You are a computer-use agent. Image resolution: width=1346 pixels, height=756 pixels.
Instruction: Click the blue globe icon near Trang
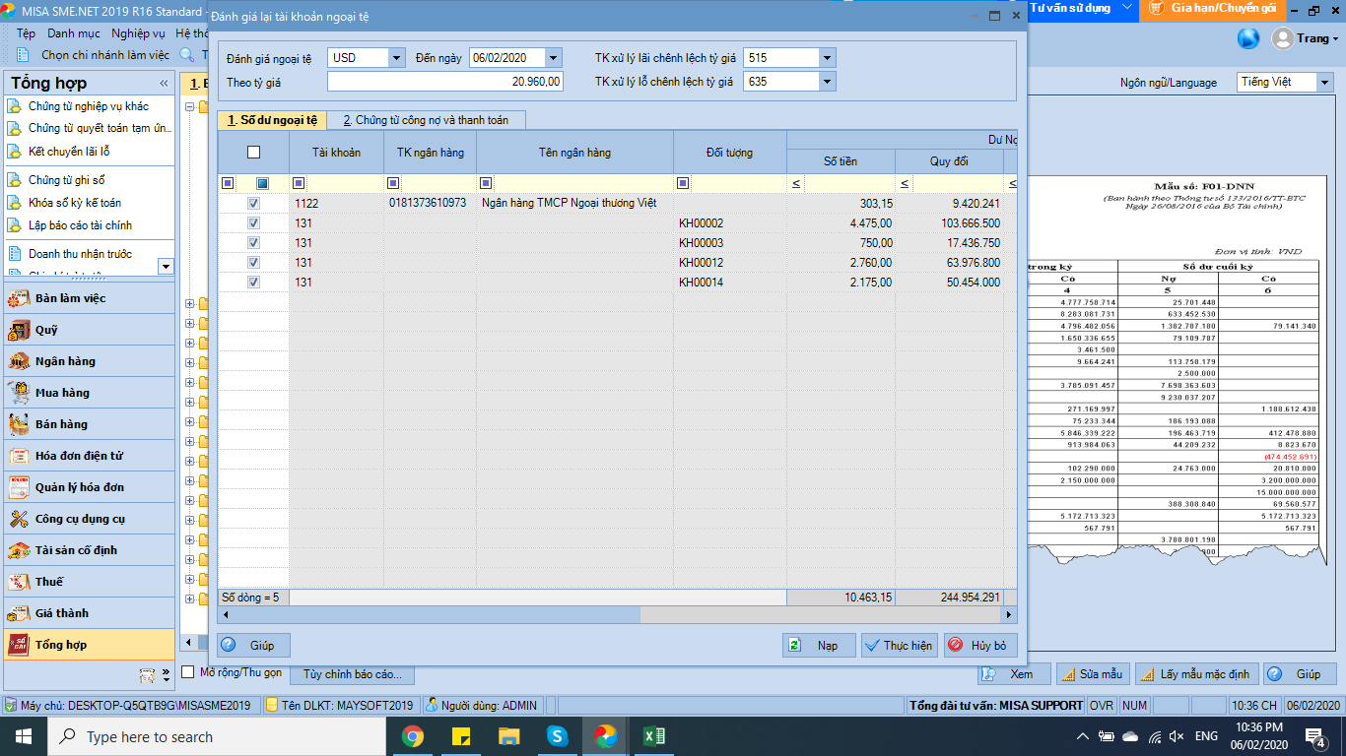tap(1249, 38)
